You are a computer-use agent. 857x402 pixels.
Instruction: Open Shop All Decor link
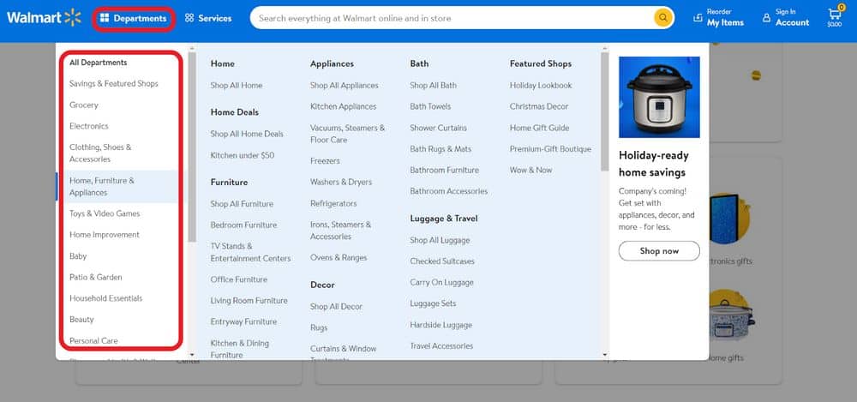click(x=336, y=307)
